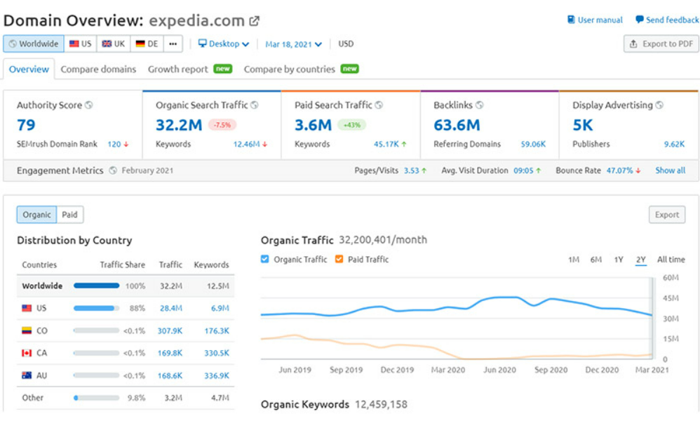Click the desktop monitor icon
700x426 pixels.
pos(202,44)
